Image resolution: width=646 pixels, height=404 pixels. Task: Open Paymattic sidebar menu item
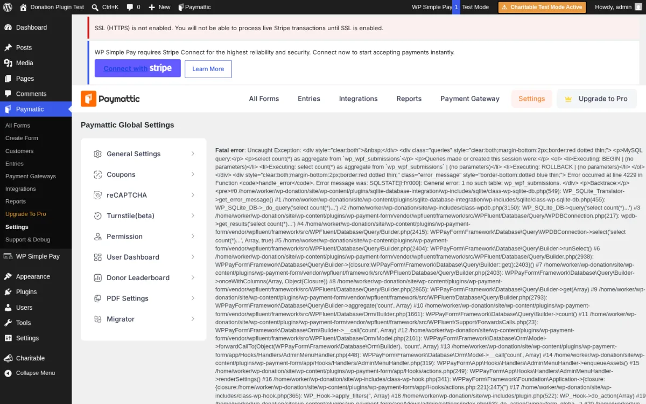point(36,109)
